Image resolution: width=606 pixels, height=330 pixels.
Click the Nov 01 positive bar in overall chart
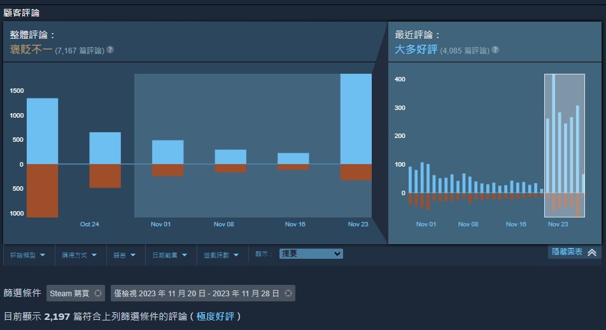pyautogui.click(x=167, y=153)
